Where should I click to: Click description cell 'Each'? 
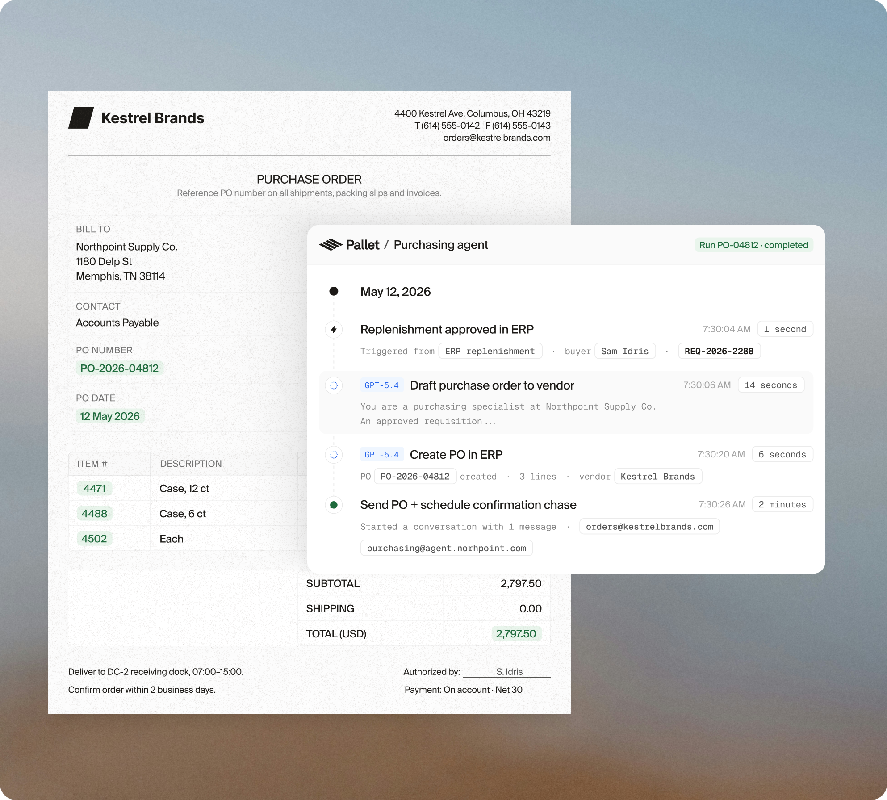point(172,539)
